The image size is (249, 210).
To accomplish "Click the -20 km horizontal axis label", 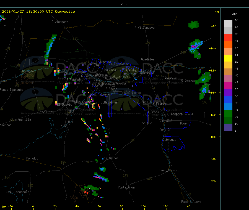I will coord(11,206).
